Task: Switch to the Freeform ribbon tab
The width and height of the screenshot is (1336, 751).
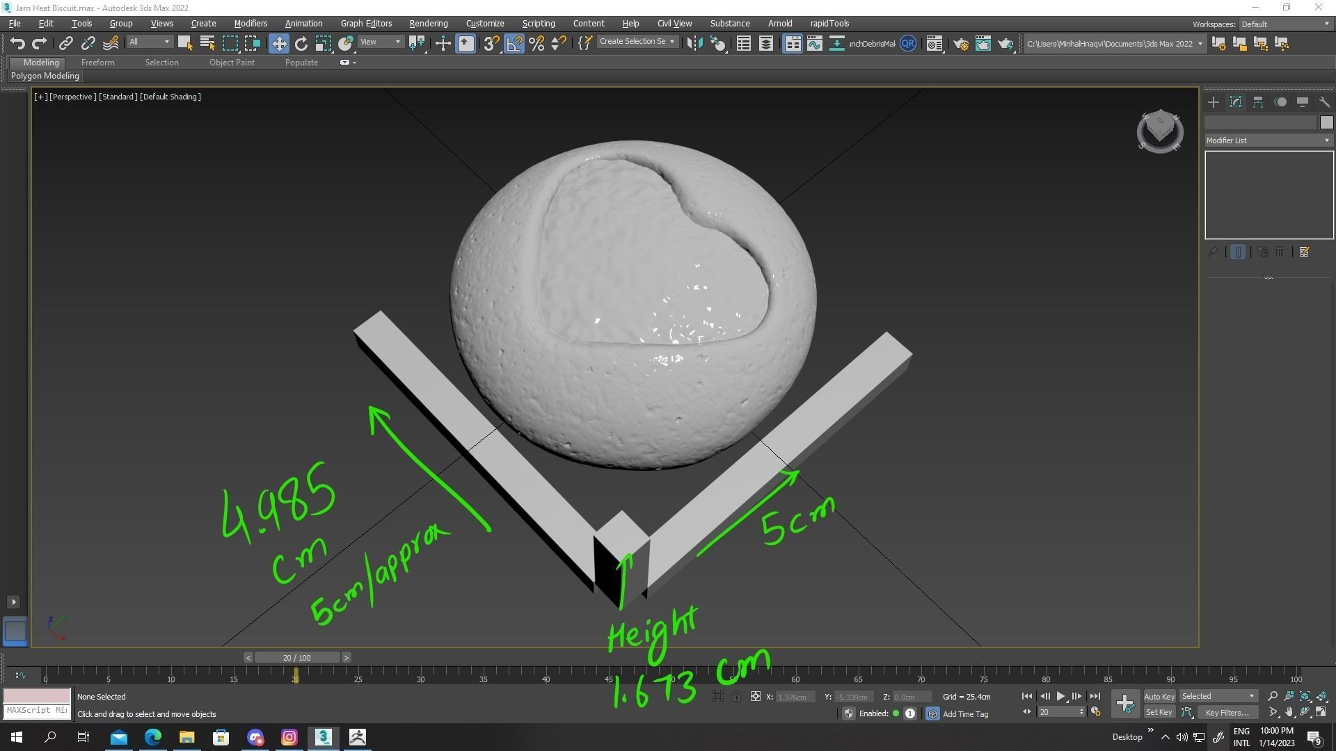Action: click(97, 62)
